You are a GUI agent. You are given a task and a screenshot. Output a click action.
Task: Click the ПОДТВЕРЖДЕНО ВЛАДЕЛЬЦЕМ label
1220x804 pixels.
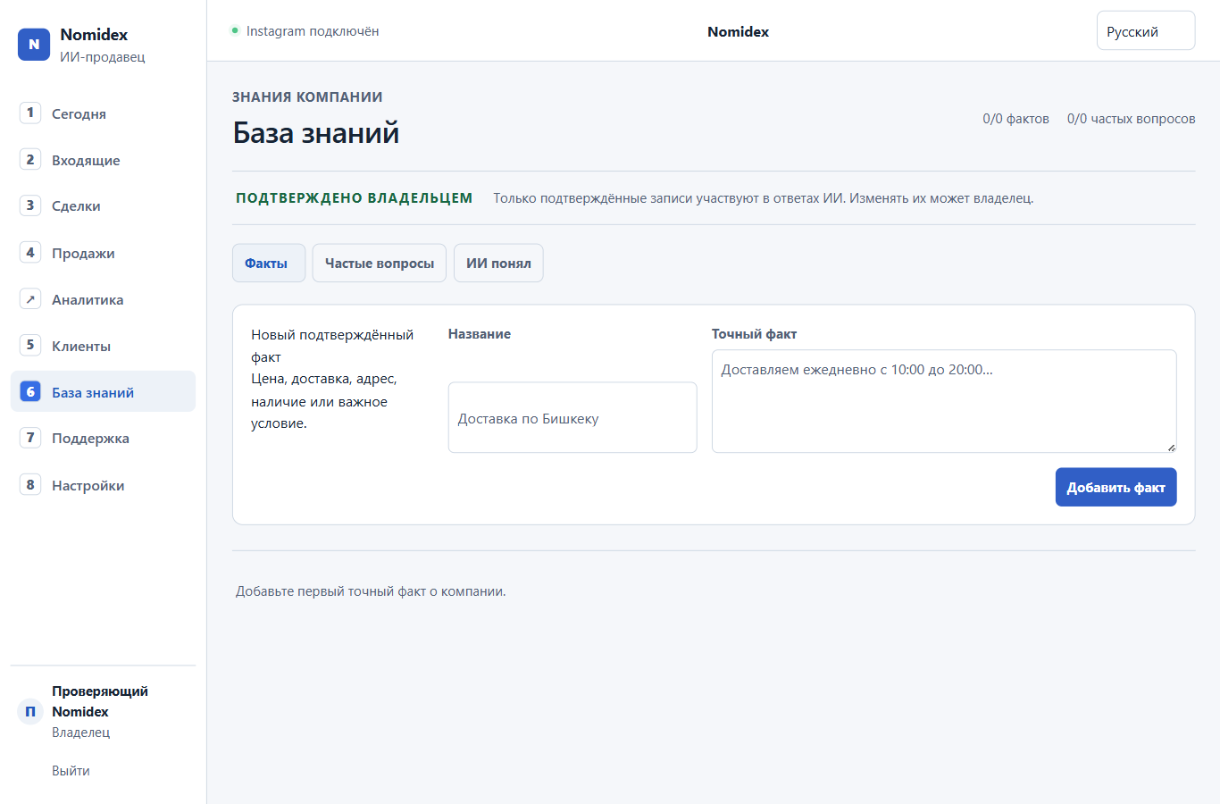click(x=355, y=198)
